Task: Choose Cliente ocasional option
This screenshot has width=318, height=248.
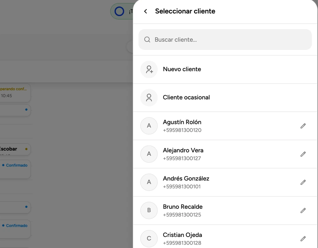Action: pyautogui.click(x=225, y=97)
